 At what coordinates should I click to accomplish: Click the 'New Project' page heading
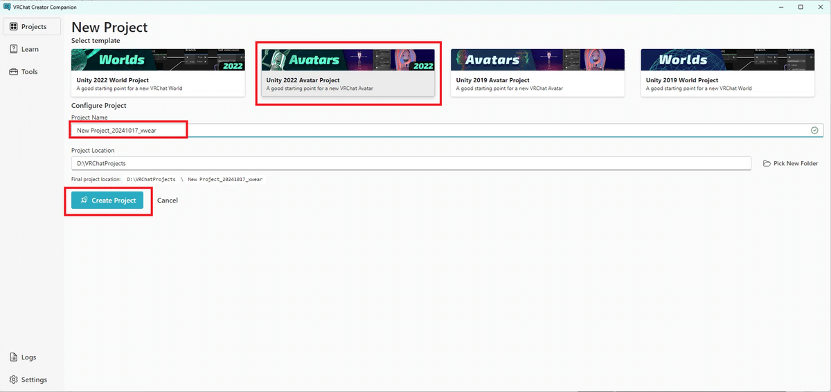pos(109,28)
